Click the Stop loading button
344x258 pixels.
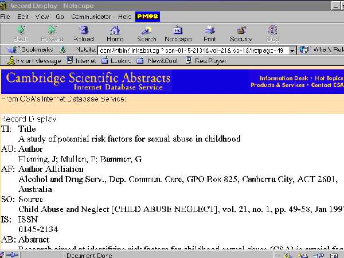(x=272, y=34)
